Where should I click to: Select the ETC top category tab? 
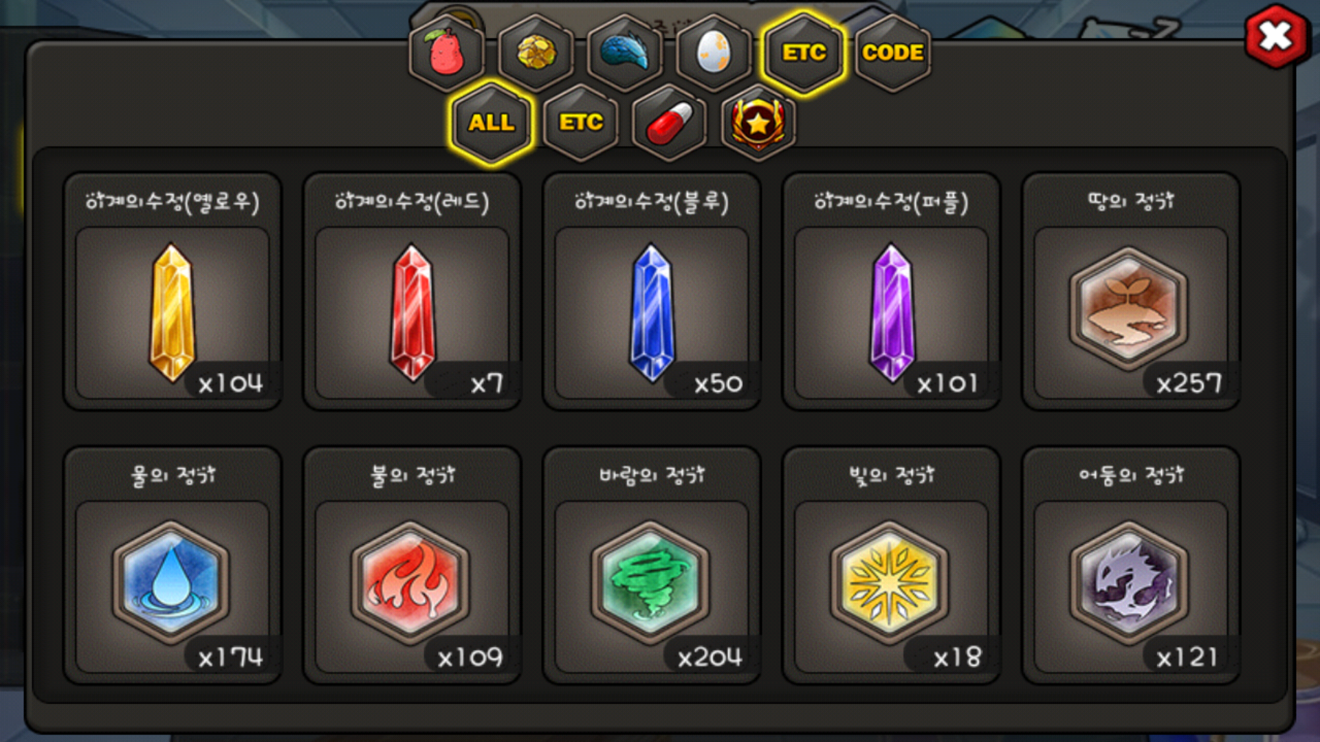coord(803,53)
